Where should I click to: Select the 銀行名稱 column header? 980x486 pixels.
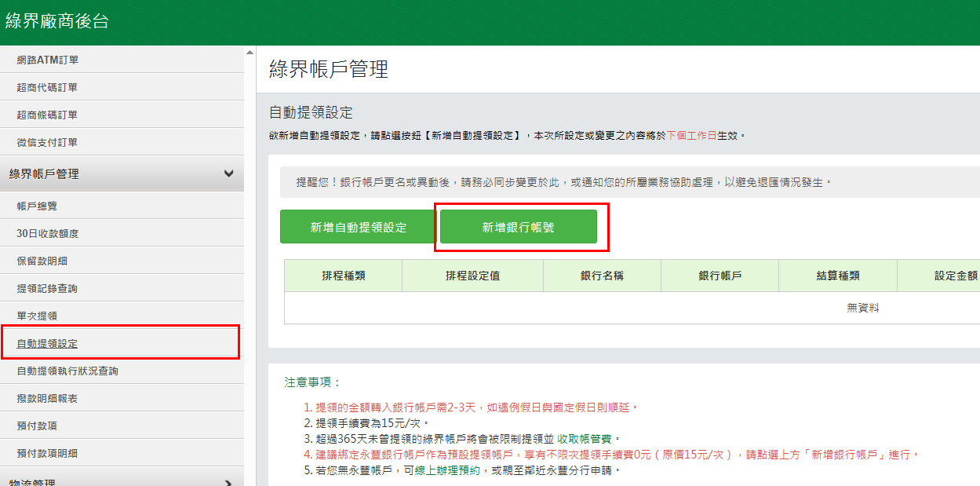pos(602,276)
